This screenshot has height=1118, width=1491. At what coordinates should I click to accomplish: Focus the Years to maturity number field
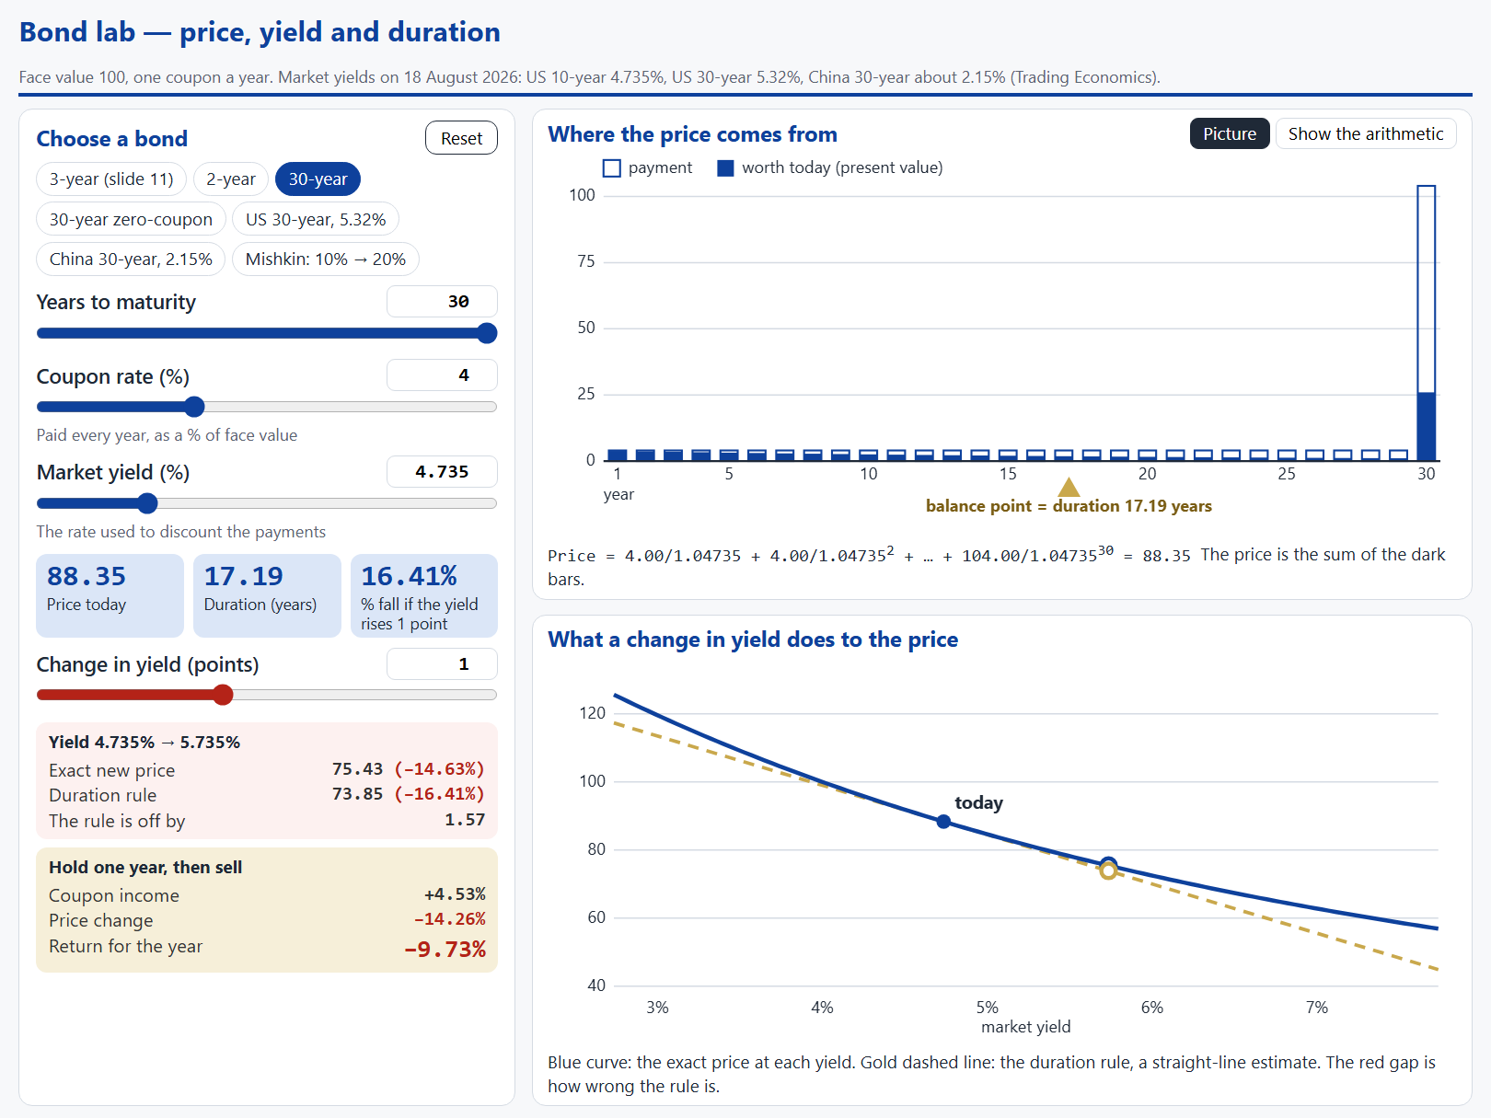[x=442, y=301]
